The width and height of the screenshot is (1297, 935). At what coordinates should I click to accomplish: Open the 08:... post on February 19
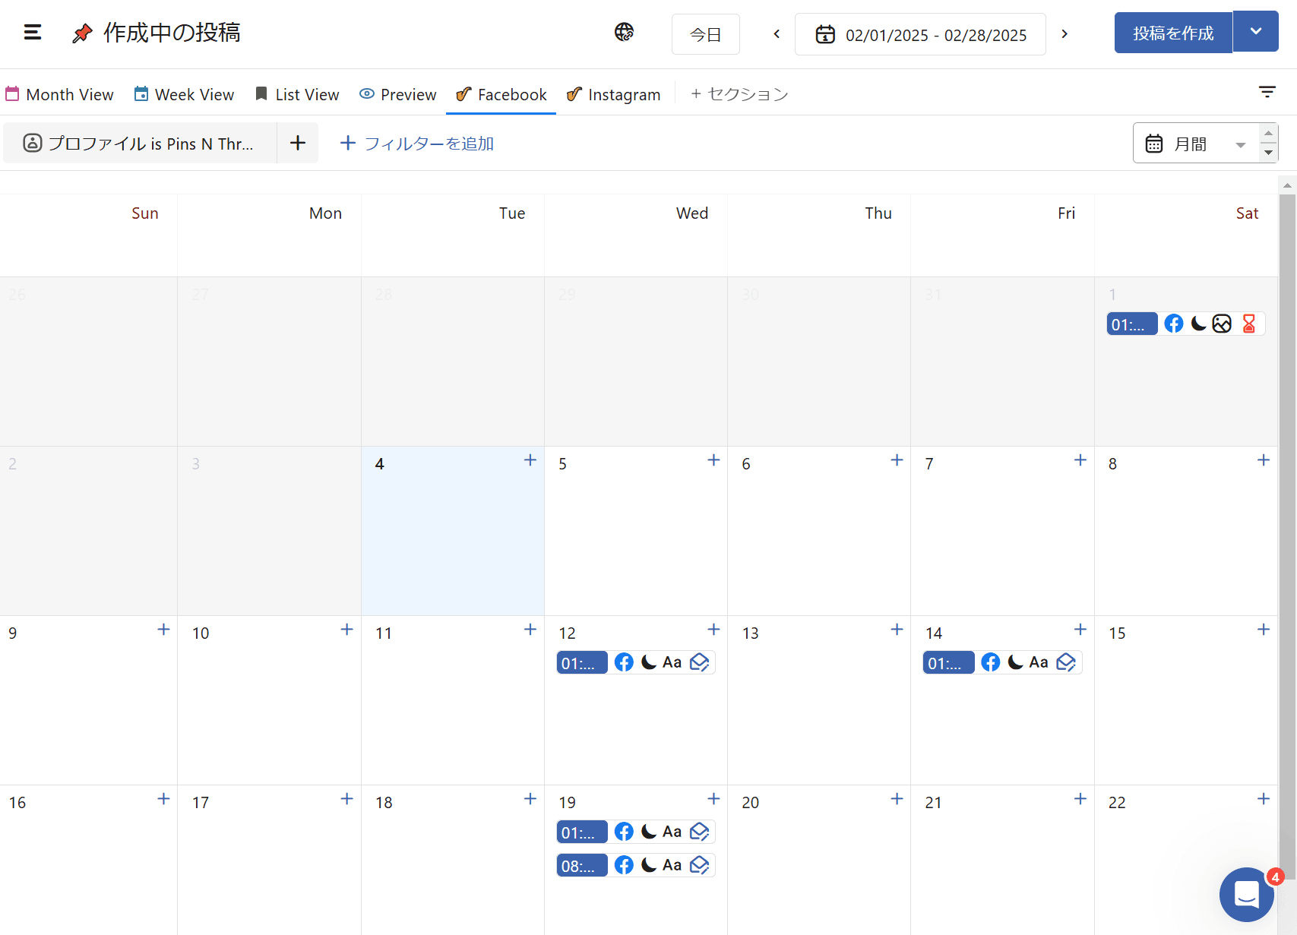[582, 866]
